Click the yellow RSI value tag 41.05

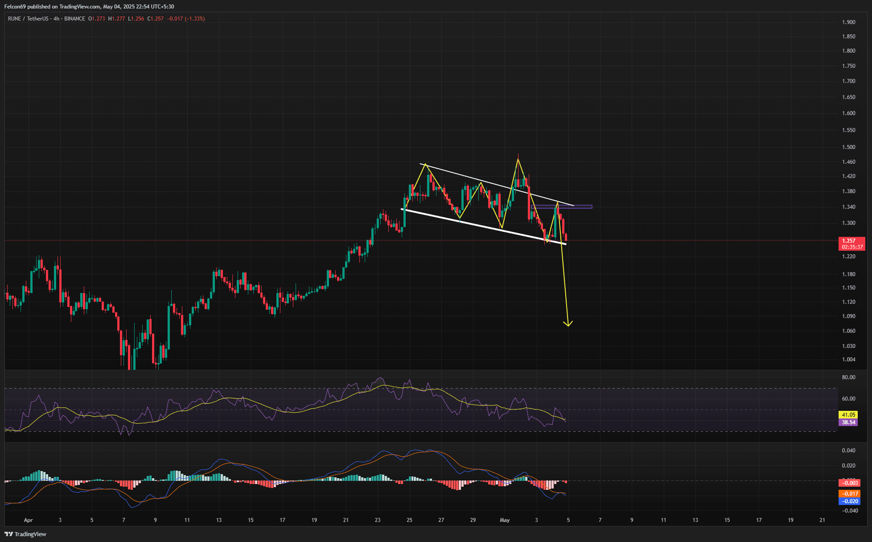(x=848, y=415)
